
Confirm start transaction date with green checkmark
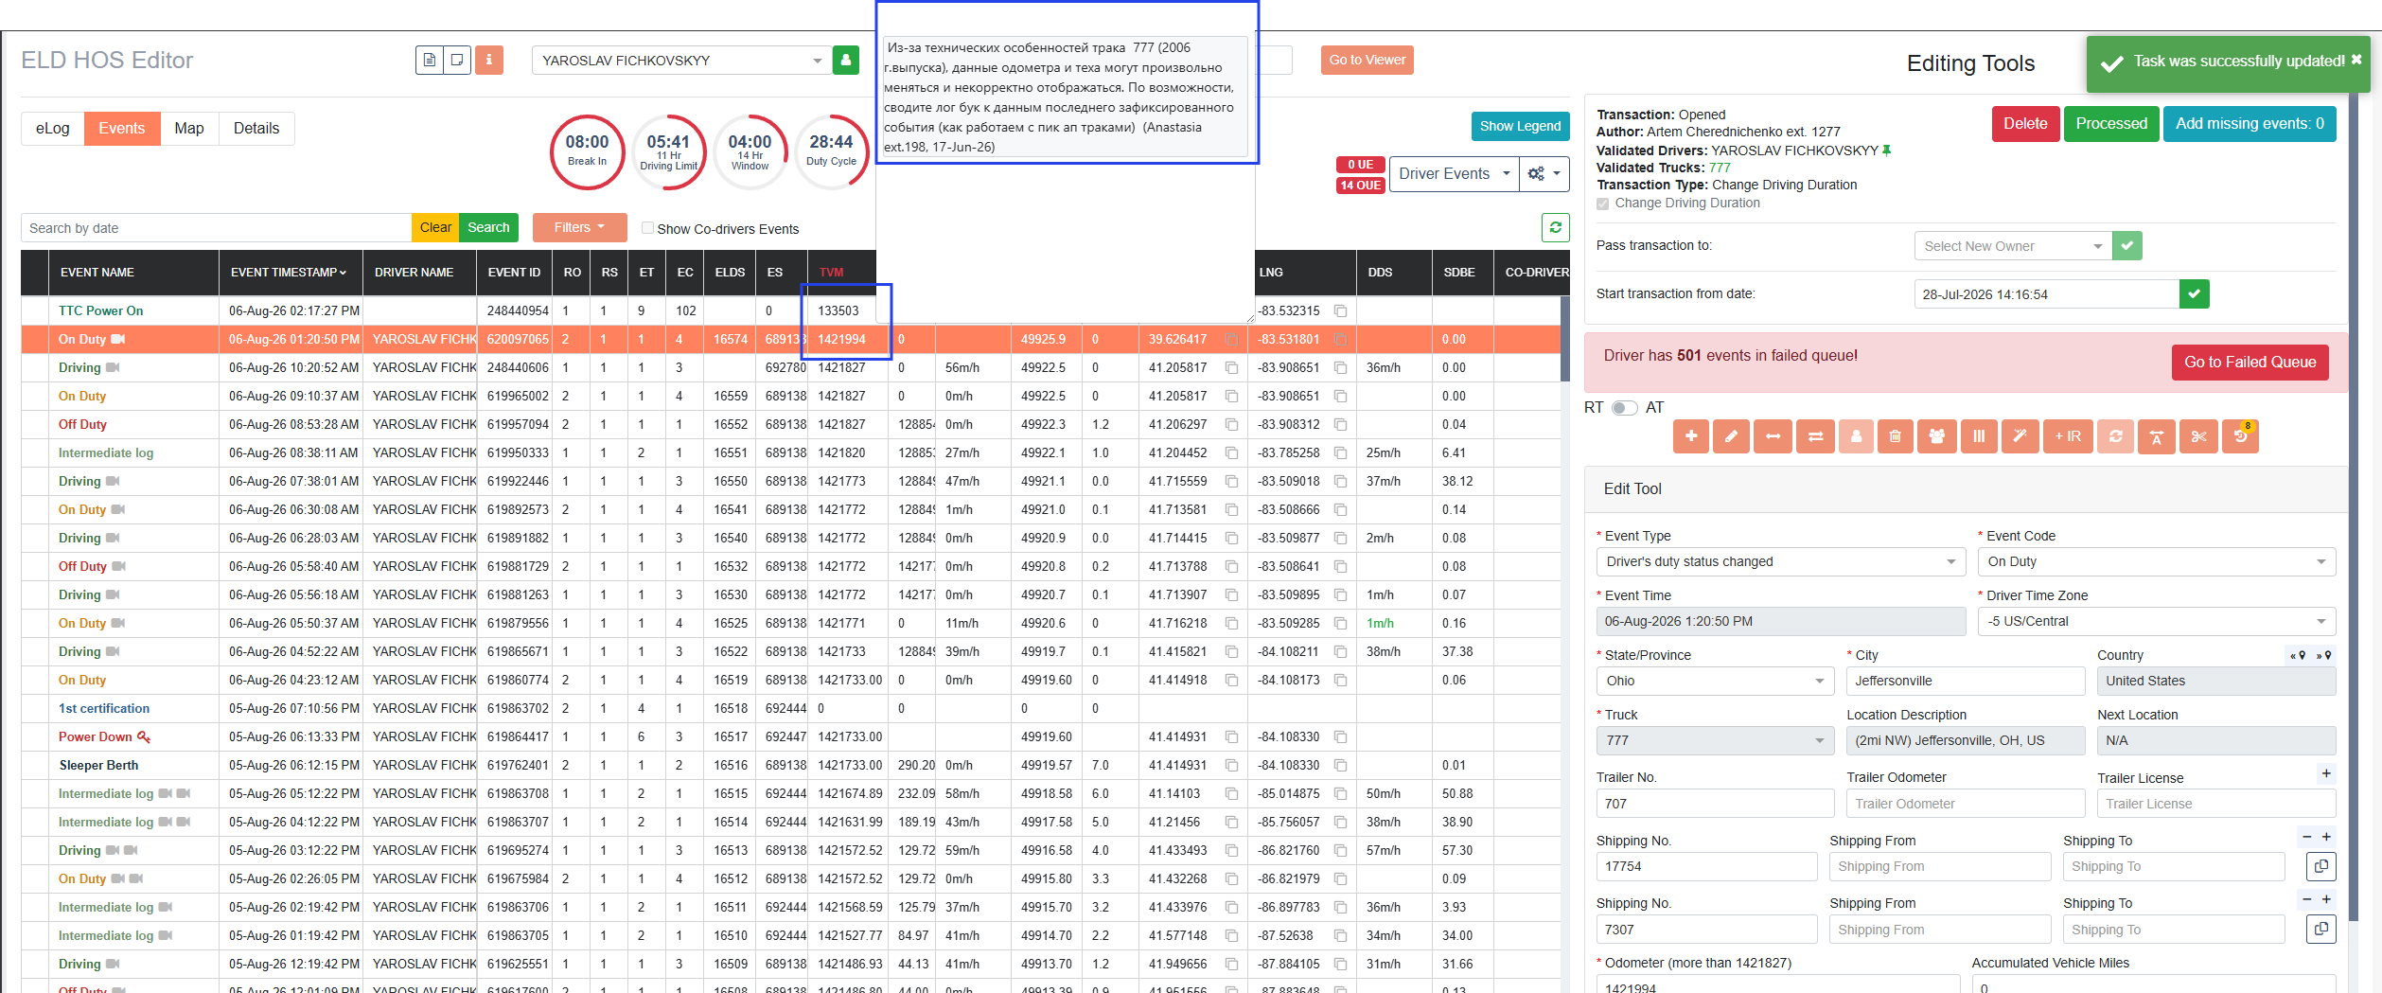click(x=2195, y=293)
